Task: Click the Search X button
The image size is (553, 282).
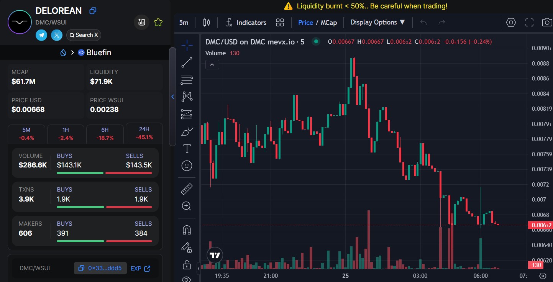Action: [84, 35]
